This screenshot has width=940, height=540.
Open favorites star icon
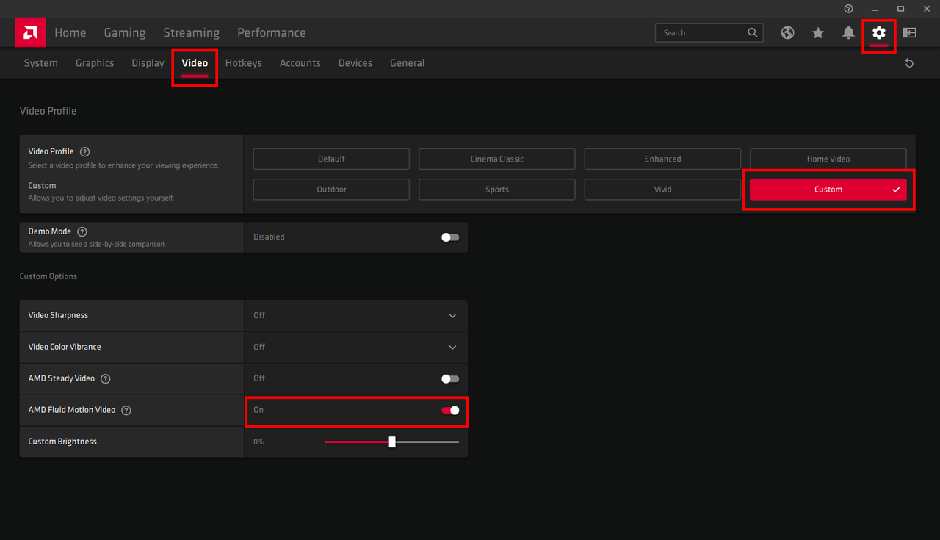tap(818, 32)
